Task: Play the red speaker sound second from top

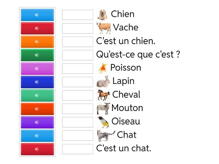Action: pyautogui.click(x=37, y=28)
